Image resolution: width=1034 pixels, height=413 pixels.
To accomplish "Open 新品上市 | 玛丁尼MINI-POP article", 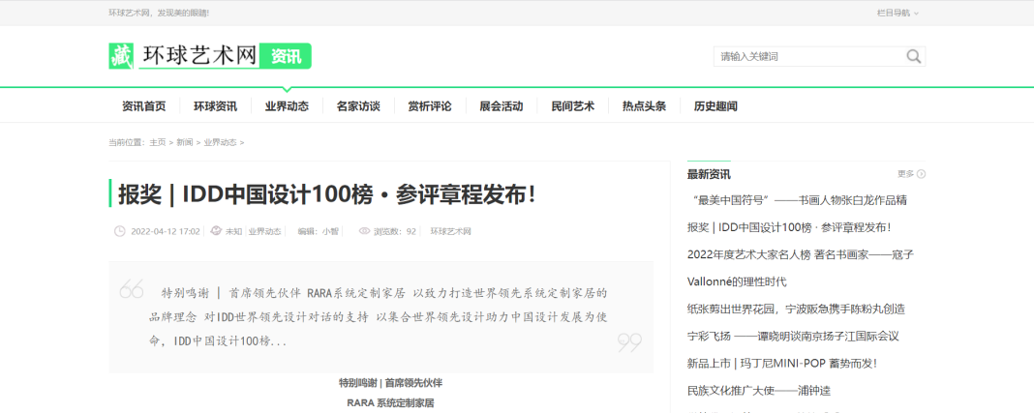I will 782,364.
